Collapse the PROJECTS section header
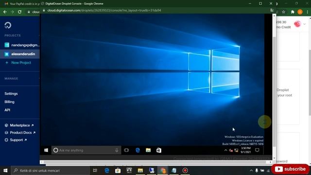 point(13,35)
